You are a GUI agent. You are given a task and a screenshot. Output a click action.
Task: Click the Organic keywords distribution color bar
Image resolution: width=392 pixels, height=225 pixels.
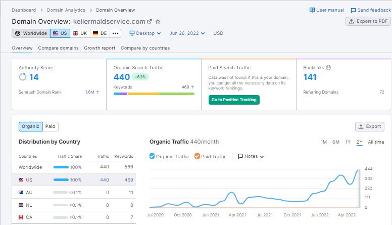pyautogui.click(x=154, y=94)
